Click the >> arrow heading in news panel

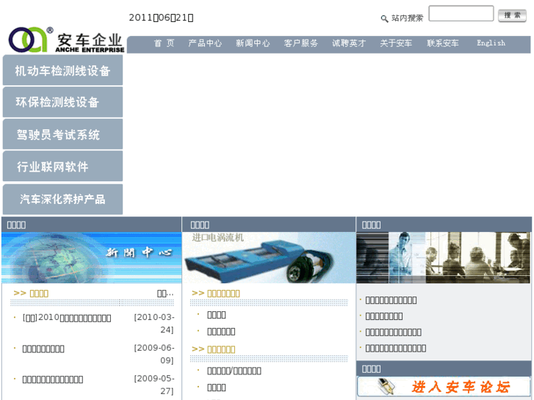31,293
